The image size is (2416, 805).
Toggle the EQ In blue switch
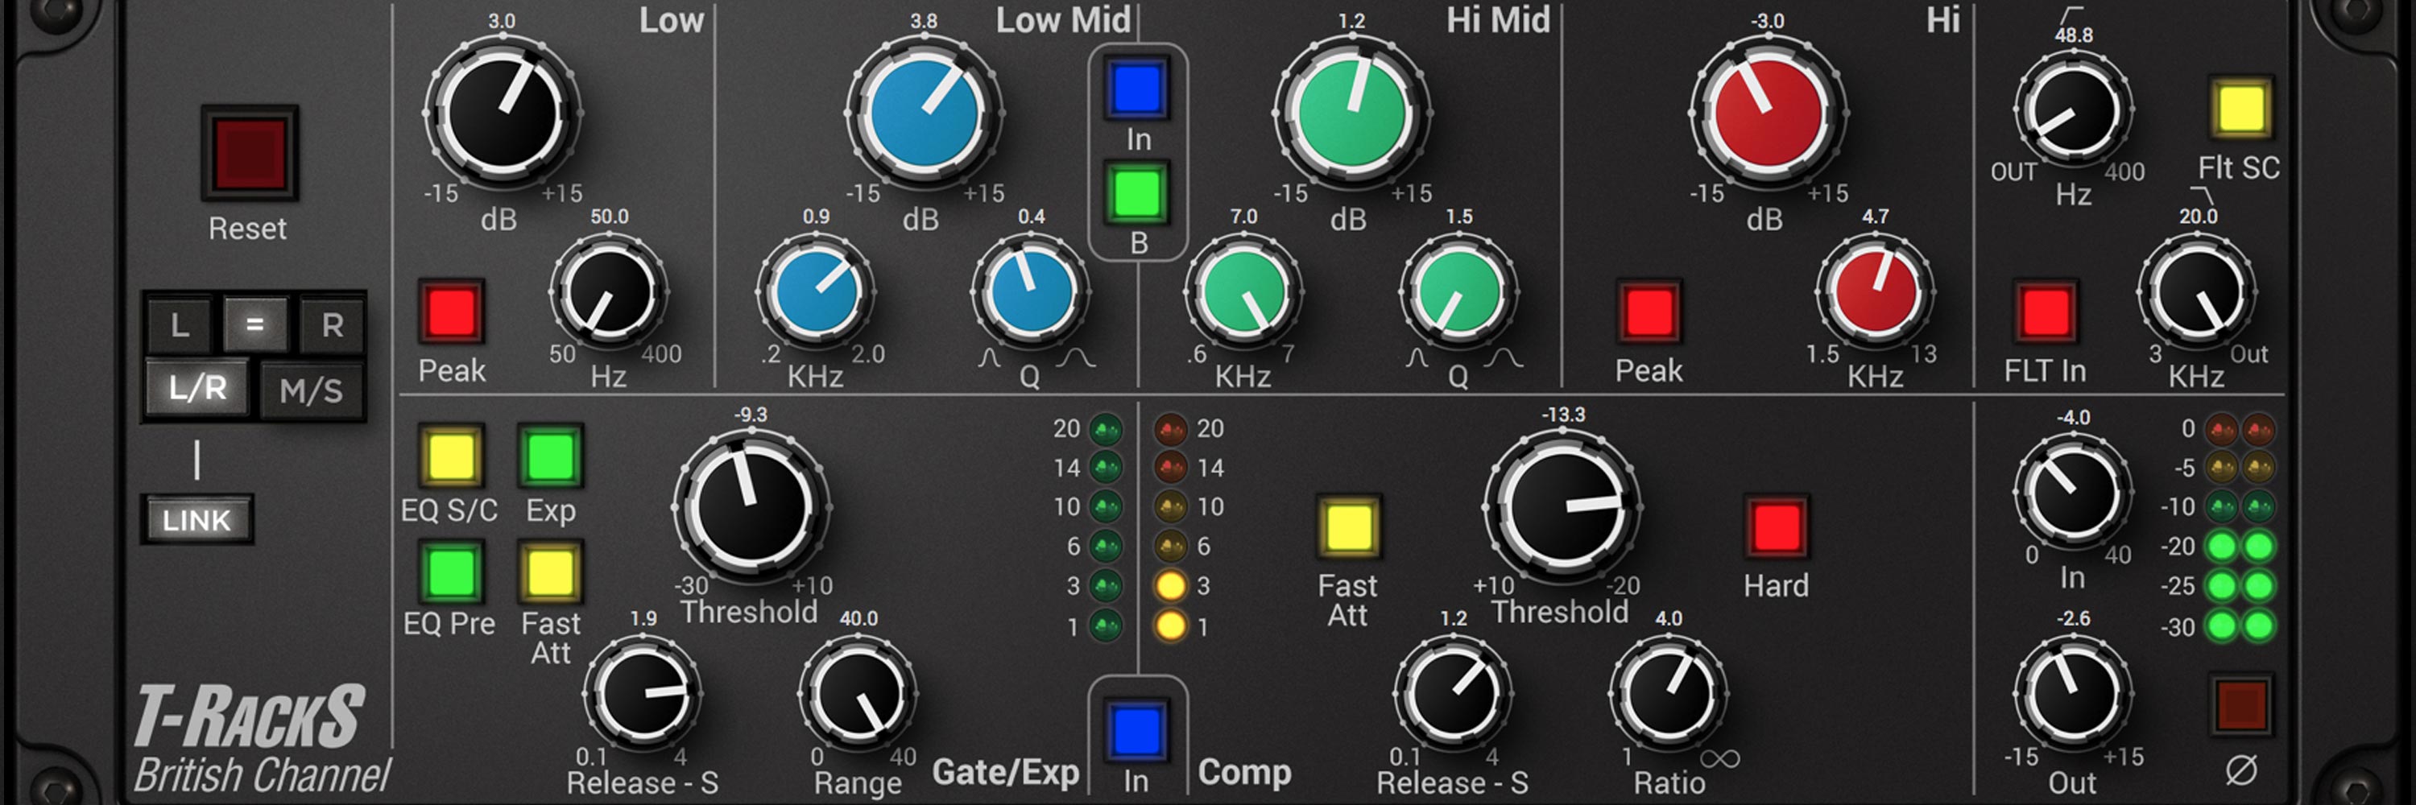click(x=1136, y=88)
